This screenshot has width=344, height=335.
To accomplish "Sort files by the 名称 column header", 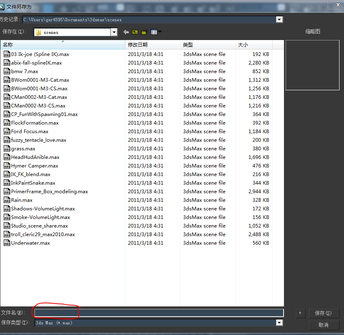I will 63,45.
